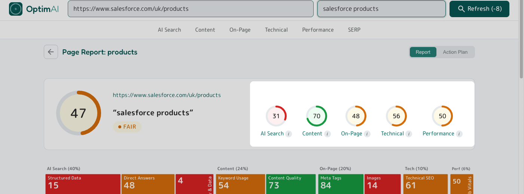Open the Content tab

tap(205, 30)
